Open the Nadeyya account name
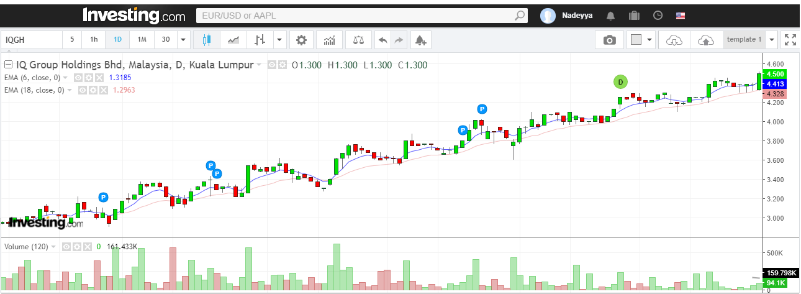801x294 pixels. point(577,16)
